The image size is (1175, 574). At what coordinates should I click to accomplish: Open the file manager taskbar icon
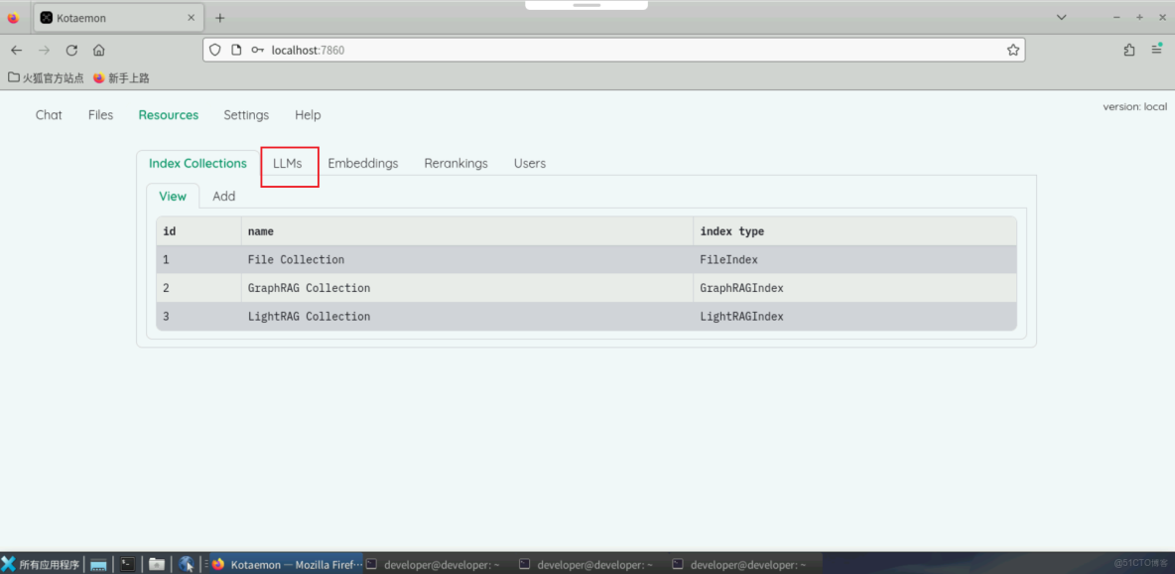pos(157,564)
